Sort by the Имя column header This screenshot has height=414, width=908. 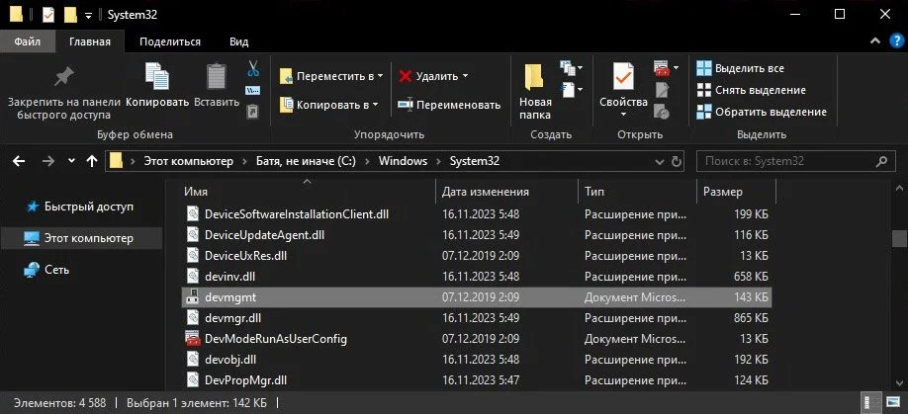196,192
